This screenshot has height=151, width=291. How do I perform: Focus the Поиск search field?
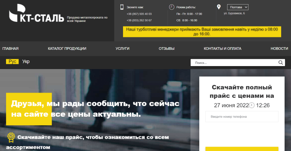pyautogui.click(x=234, y=63)
